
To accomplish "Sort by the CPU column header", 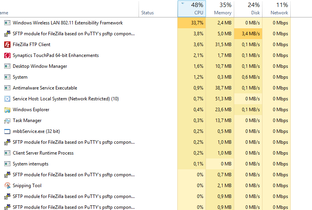I will click(192, 9).
